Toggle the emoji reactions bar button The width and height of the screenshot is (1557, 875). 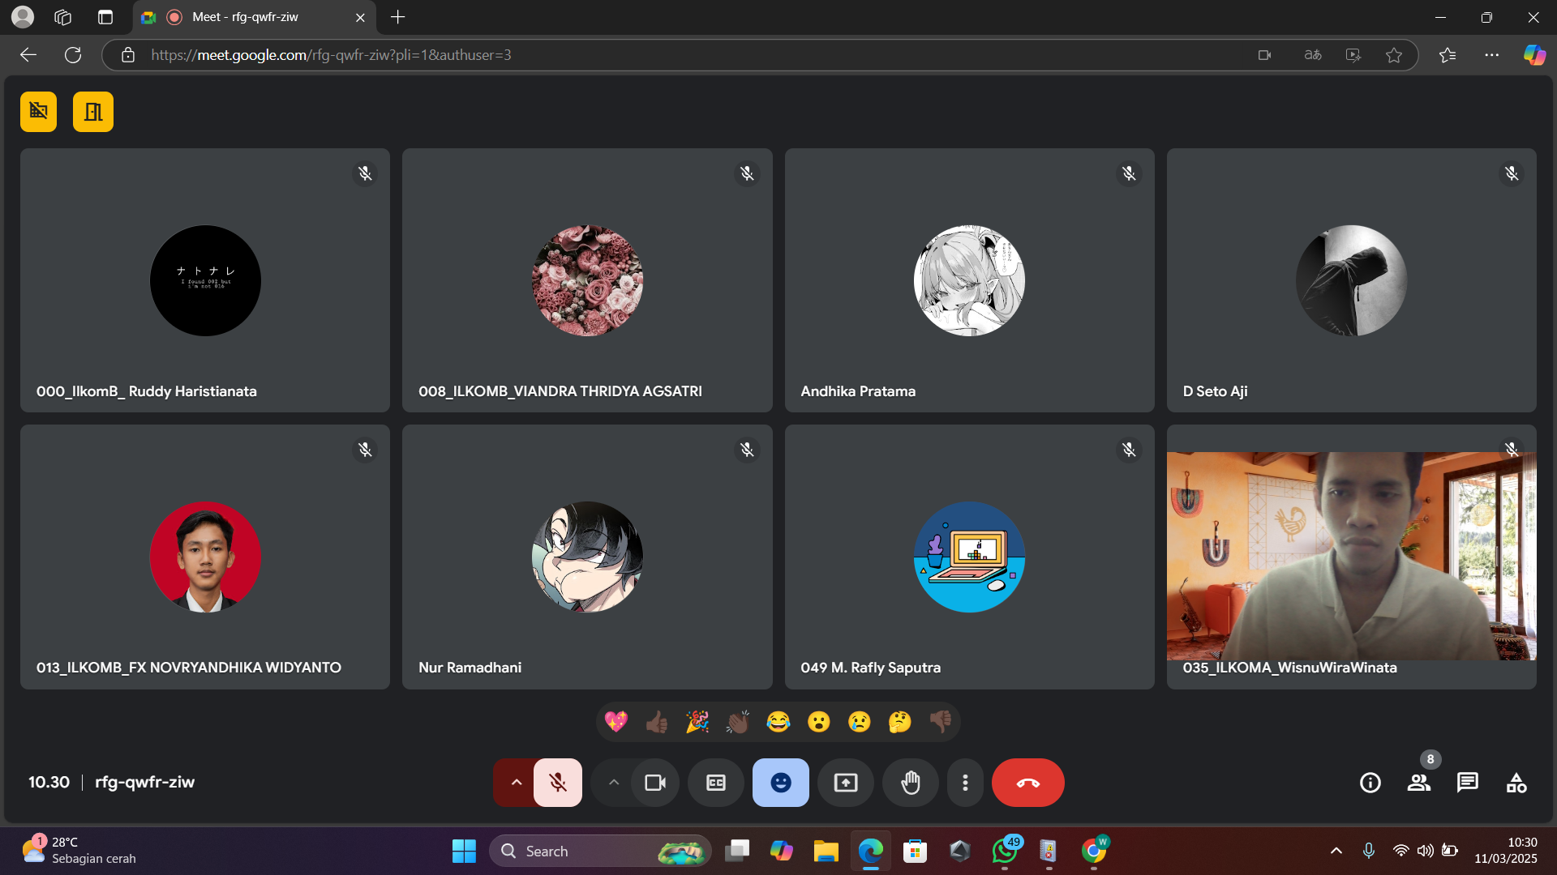(x=781, y=783)
